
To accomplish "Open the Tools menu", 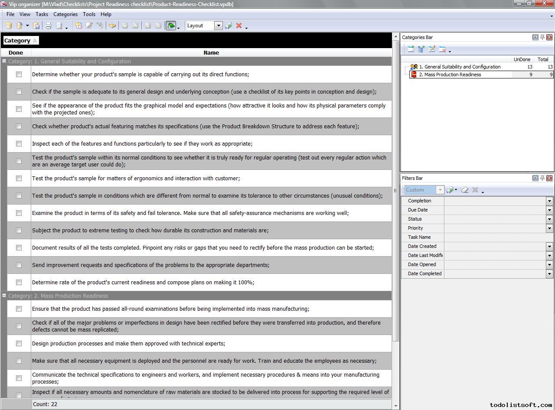I will [89, 14].
